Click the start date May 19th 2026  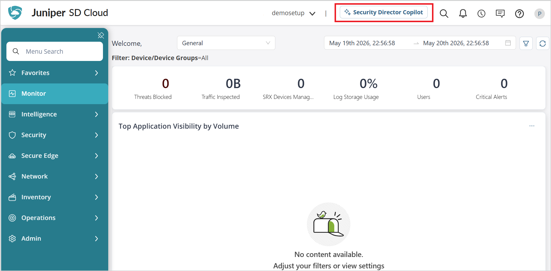362,43
